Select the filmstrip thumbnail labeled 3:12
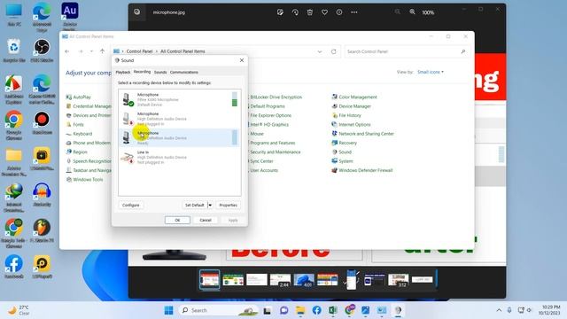Image resolution: width=567 pixels, height=319 pixels. pyautogui.click(x=398, y=280)
